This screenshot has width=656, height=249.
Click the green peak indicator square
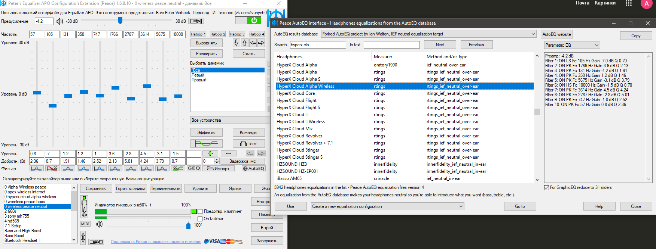[x=194, y=211]
